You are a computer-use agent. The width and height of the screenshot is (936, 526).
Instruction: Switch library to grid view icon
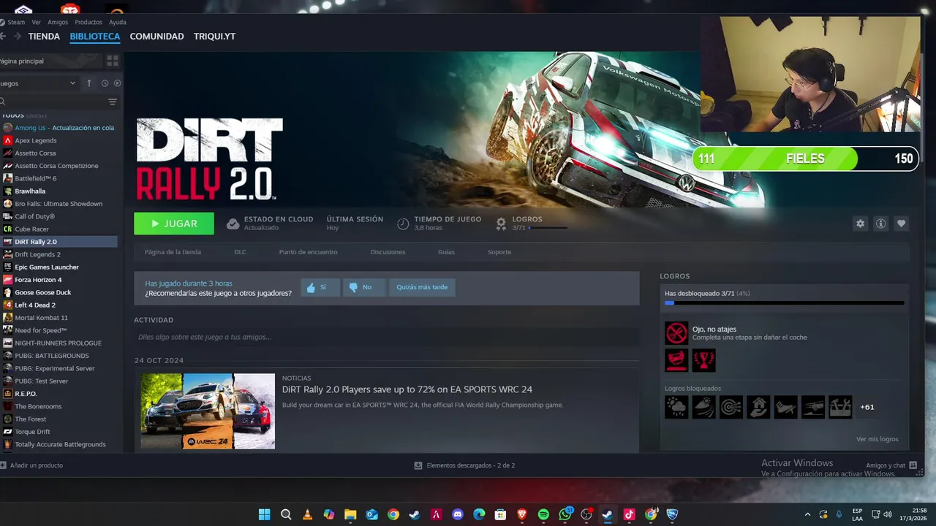113,61
